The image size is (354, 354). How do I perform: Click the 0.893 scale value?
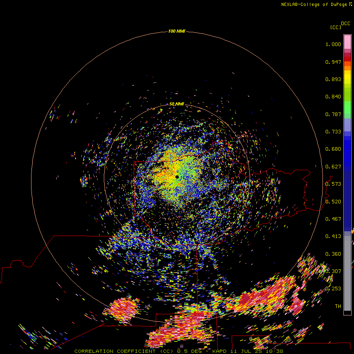pos(333,79)
